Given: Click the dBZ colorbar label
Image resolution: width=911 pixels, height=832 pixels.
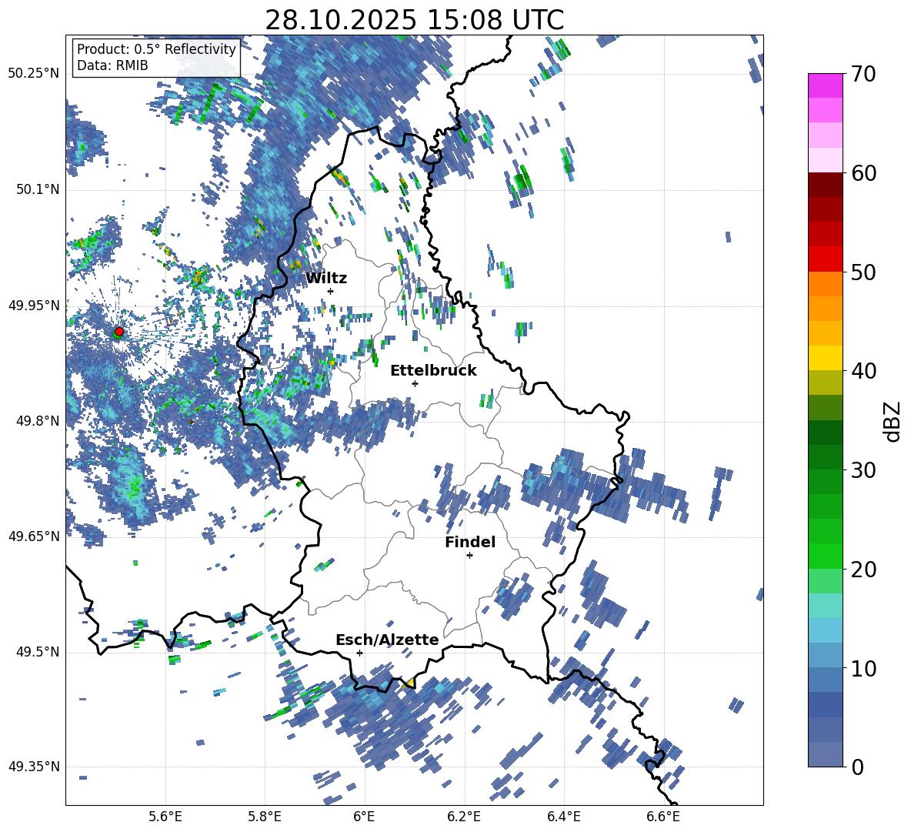Looking at the screenshot, I should tap(892, 421).
